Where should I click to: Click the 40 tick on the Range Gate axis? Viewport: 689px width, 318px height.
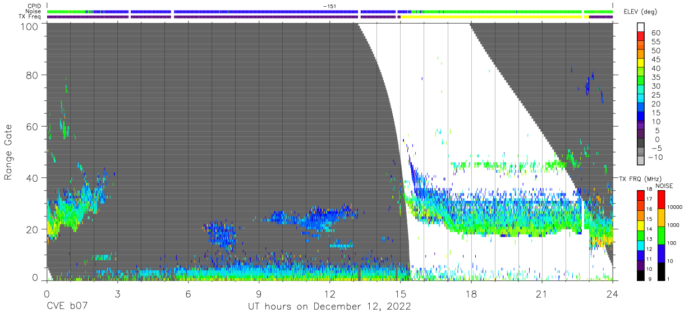click(33, 178)
